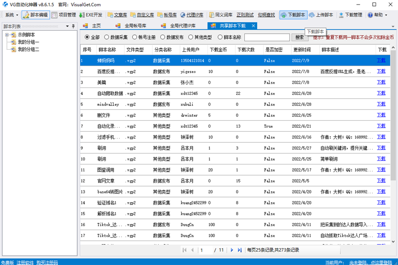Open the 系统 dropdown menu

click(11, 15)
